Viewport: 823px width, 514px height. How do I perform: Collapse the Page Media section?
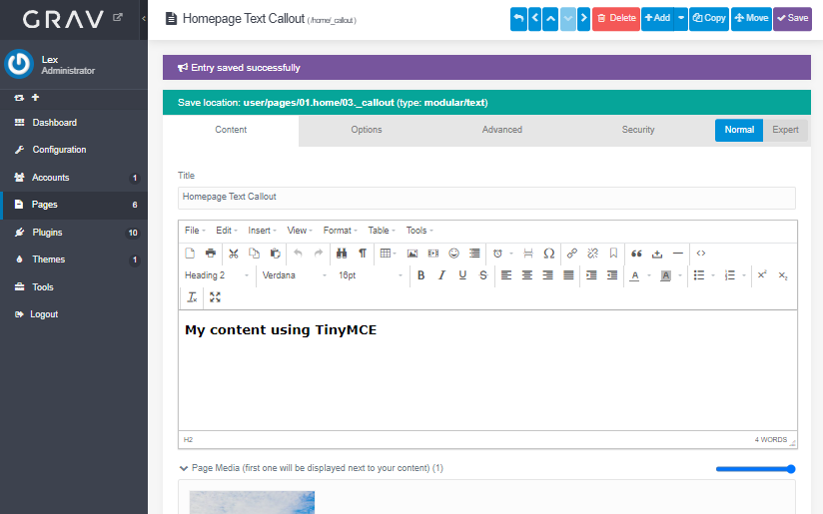184,468
